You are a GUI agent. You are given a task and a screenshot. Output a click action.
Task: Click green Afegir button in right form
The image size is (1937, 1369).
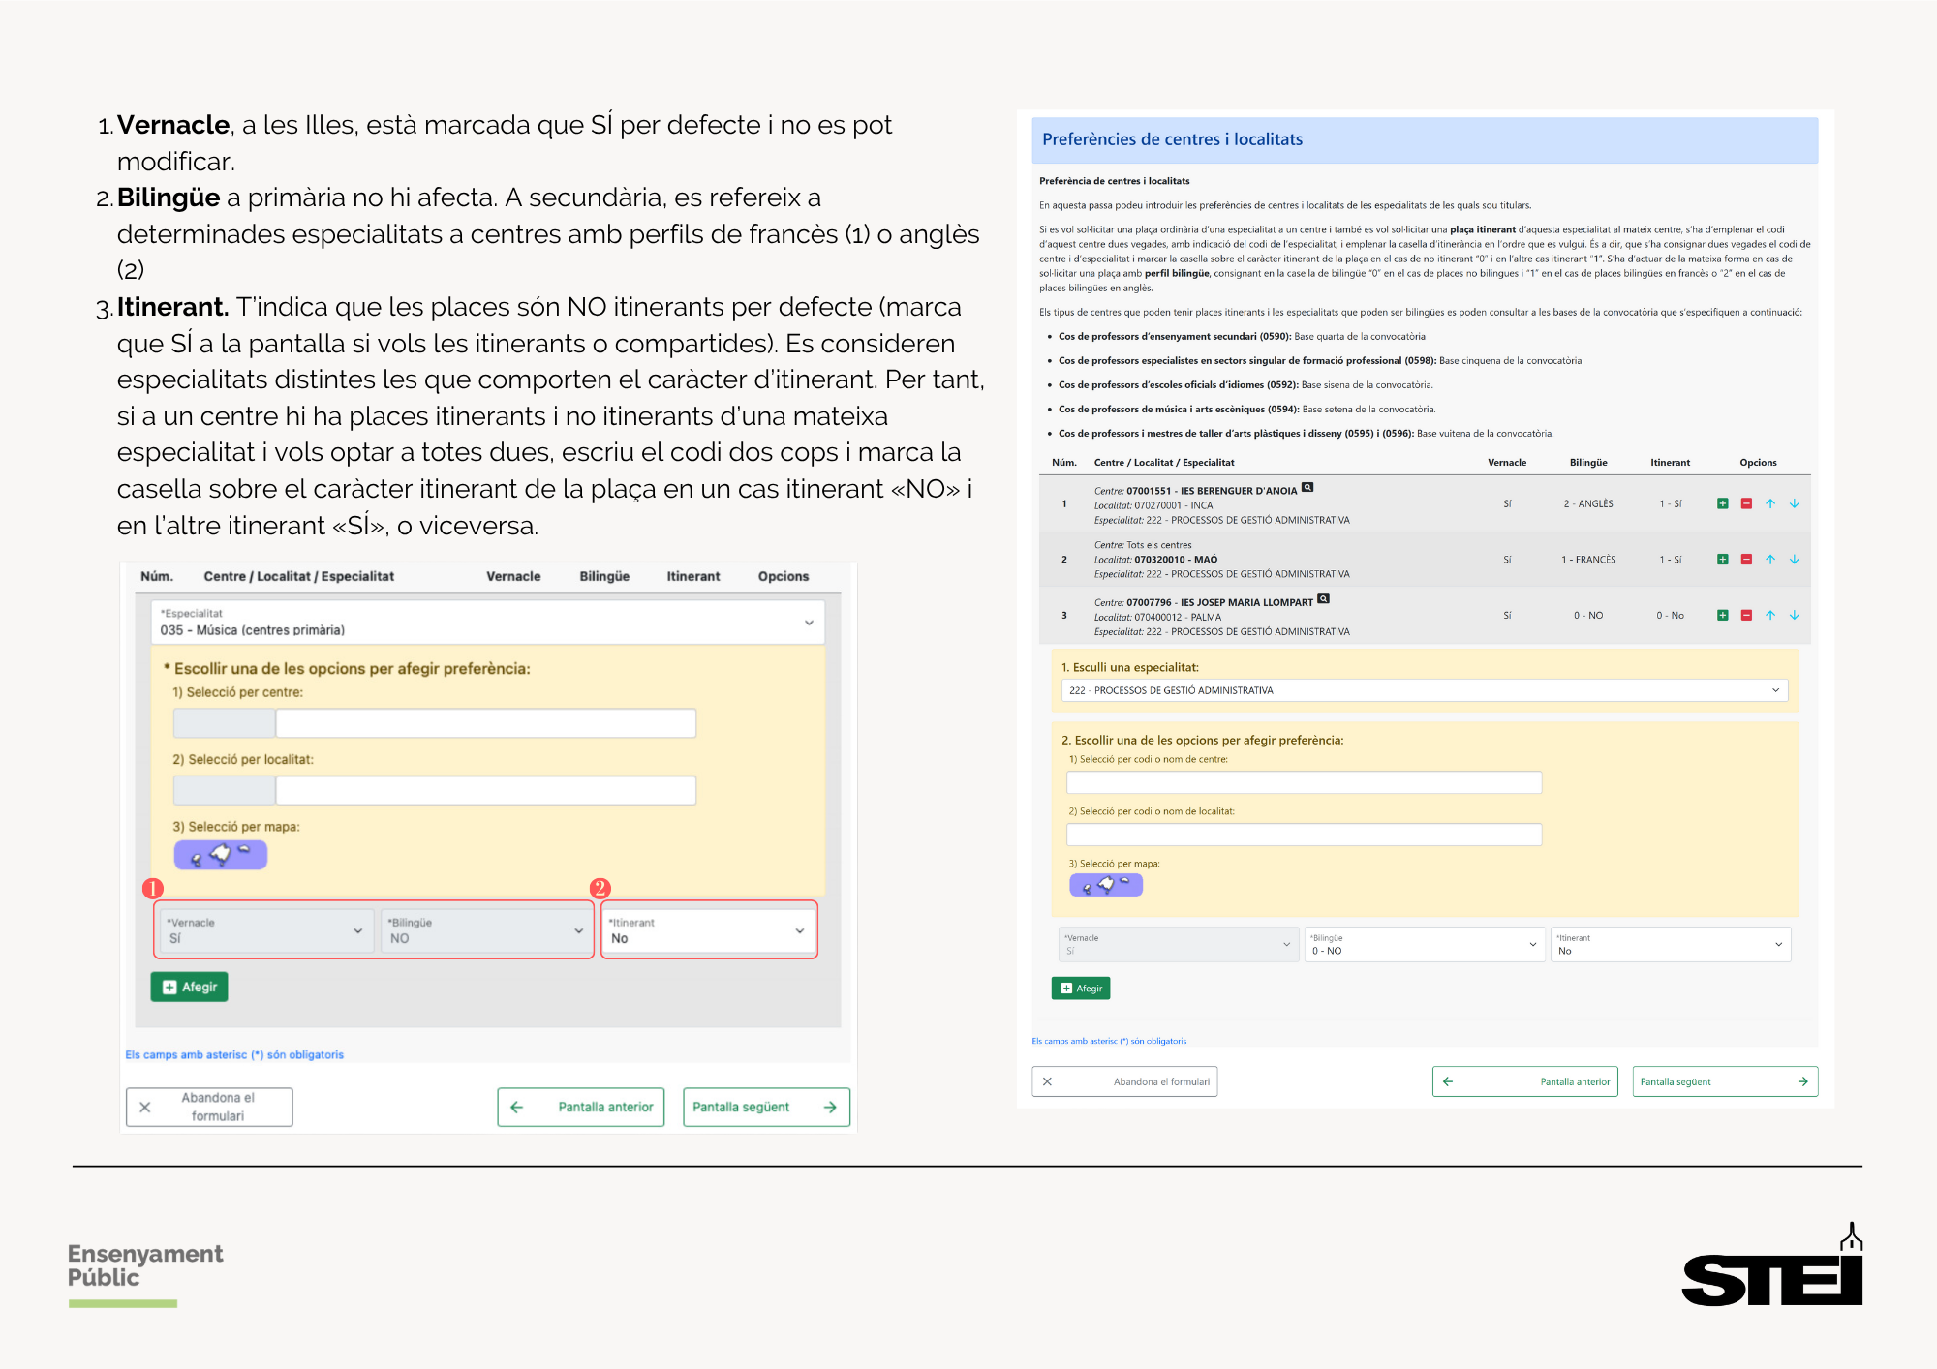click(1081, 989)
